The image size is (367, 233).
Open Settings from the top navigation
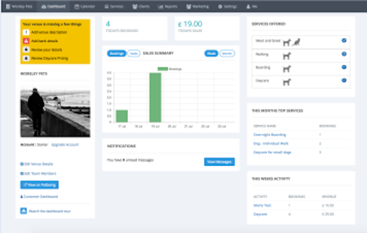pyautogui.click(x=228, y=7)
